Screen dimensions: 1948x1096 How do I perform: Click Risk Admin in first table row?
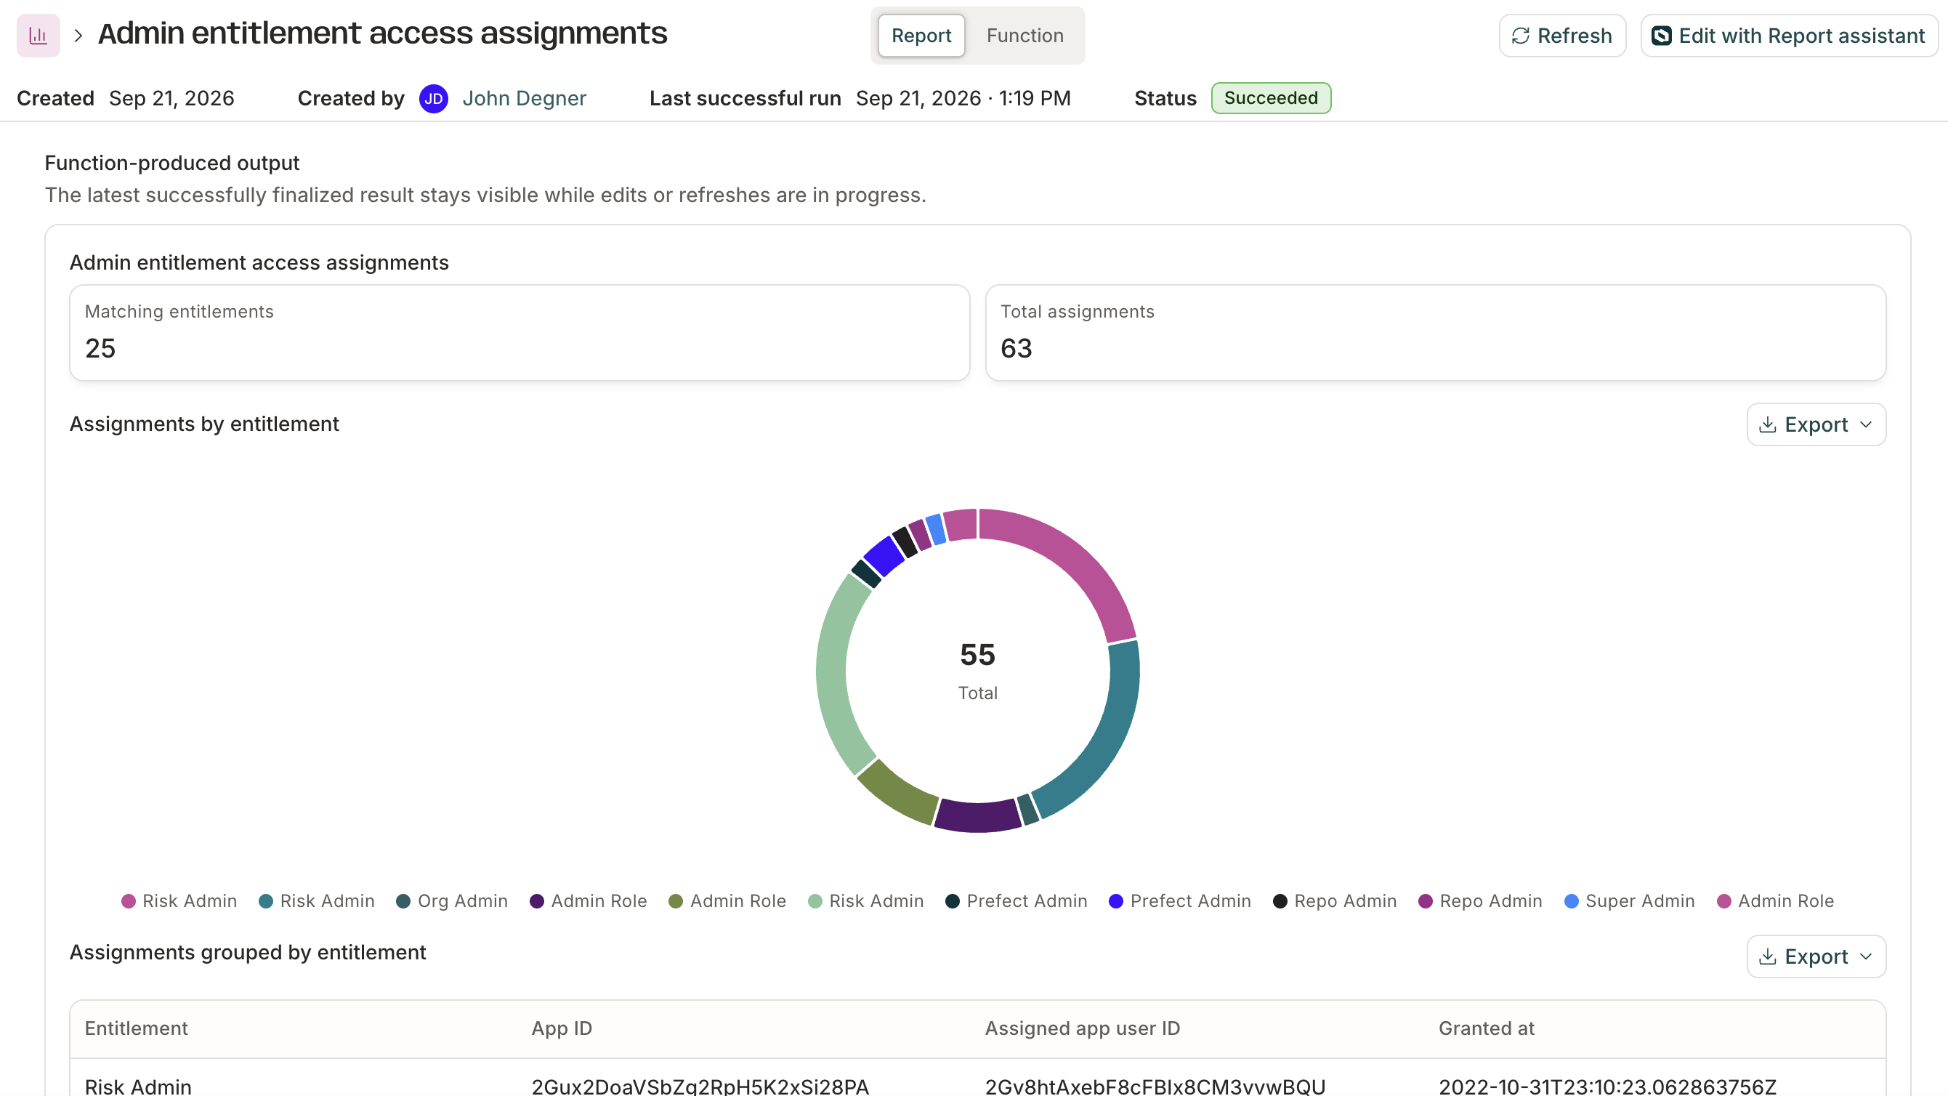click(138, 1086)
